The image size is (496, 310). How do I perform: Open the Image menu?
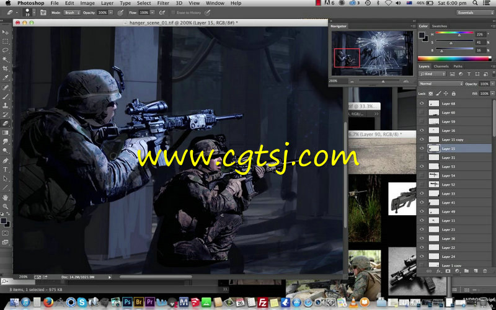pyautogui.click(x=87, y=3)
